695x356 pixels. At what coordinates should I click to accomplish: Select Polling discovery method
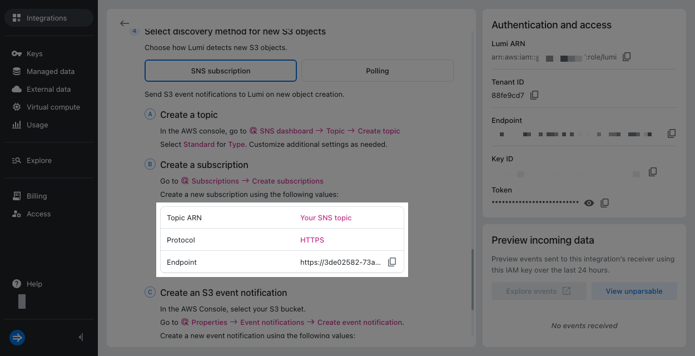pyautogui.click(x=378, y=71)
